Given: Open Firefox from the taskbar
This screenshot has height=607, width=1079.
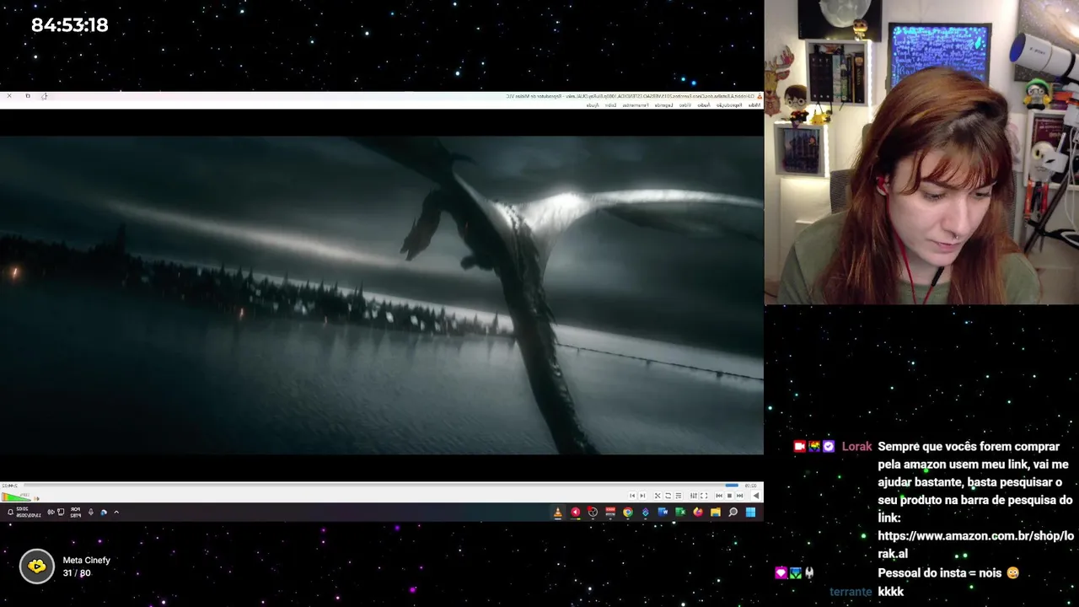Looking at the screenshot, I should point(698,512).
